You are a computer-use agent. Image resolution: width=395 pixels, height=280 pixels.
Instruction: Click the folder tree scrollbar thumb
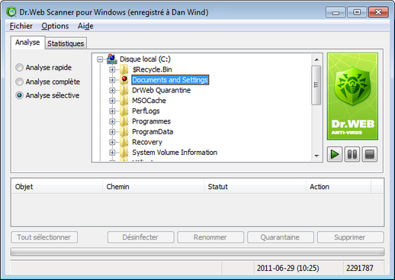click(316, 85)
